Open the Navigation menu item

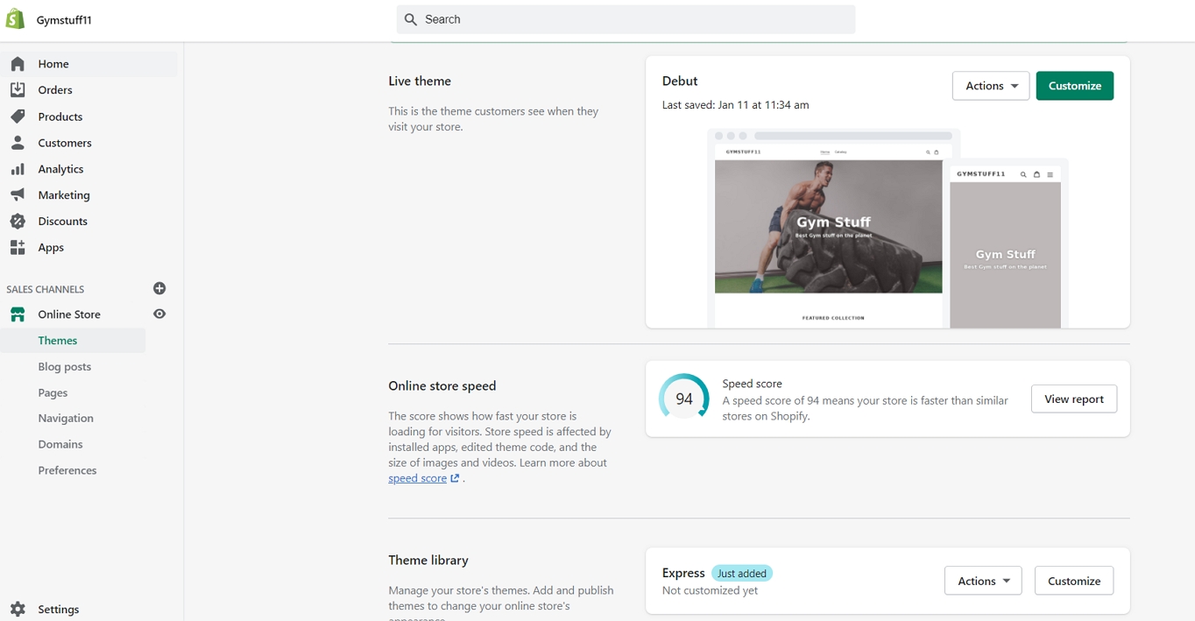pos(66,419)
